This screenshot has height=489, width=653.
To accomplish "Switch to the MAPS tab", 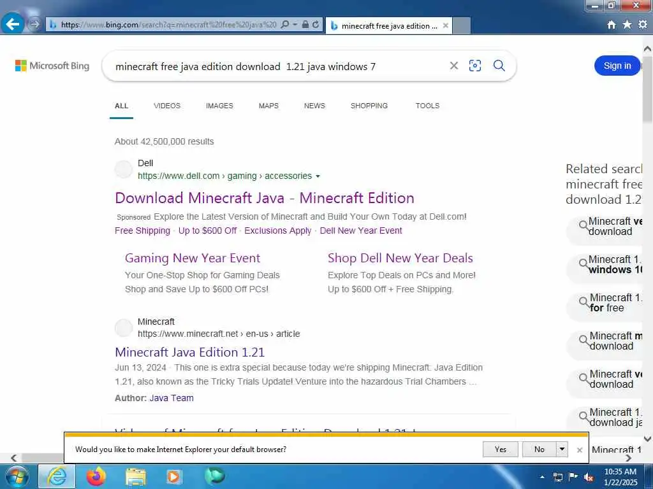I will tap(268, 106).
